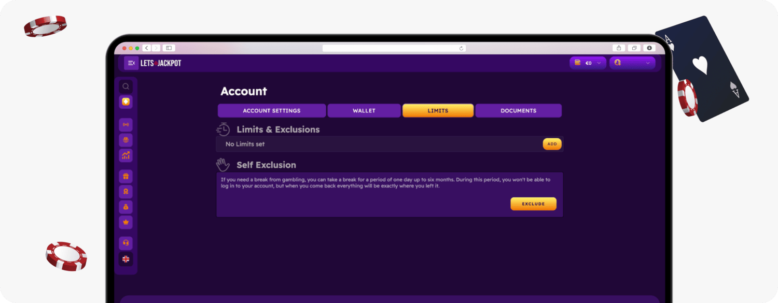This screenshot has width=778, height=303.
Task: Click the 'Self Exclusion' heading
Action: click(x=266, y=165)
